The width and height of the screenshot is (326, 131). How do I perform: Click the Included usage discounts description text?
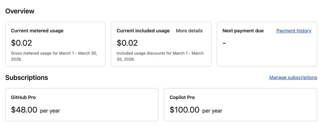[160, 56]
